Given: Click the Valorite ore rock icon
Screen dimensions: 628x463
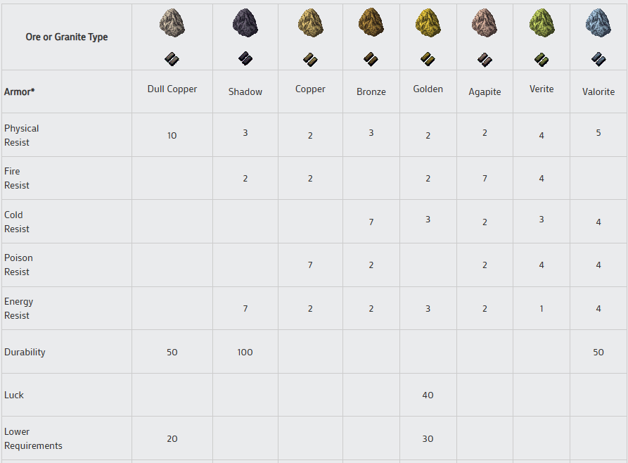Looking at the screenshot, I should (598, 23).
